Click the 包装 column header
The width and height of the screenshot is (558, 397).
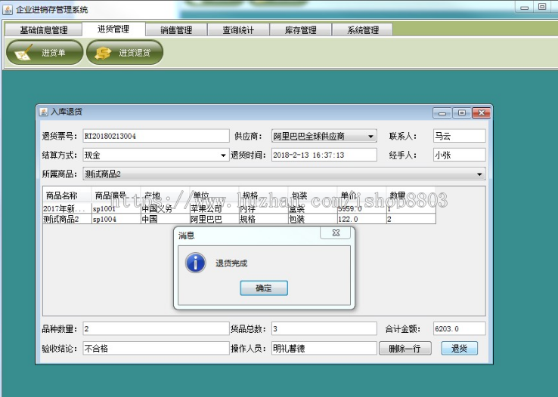312,195
